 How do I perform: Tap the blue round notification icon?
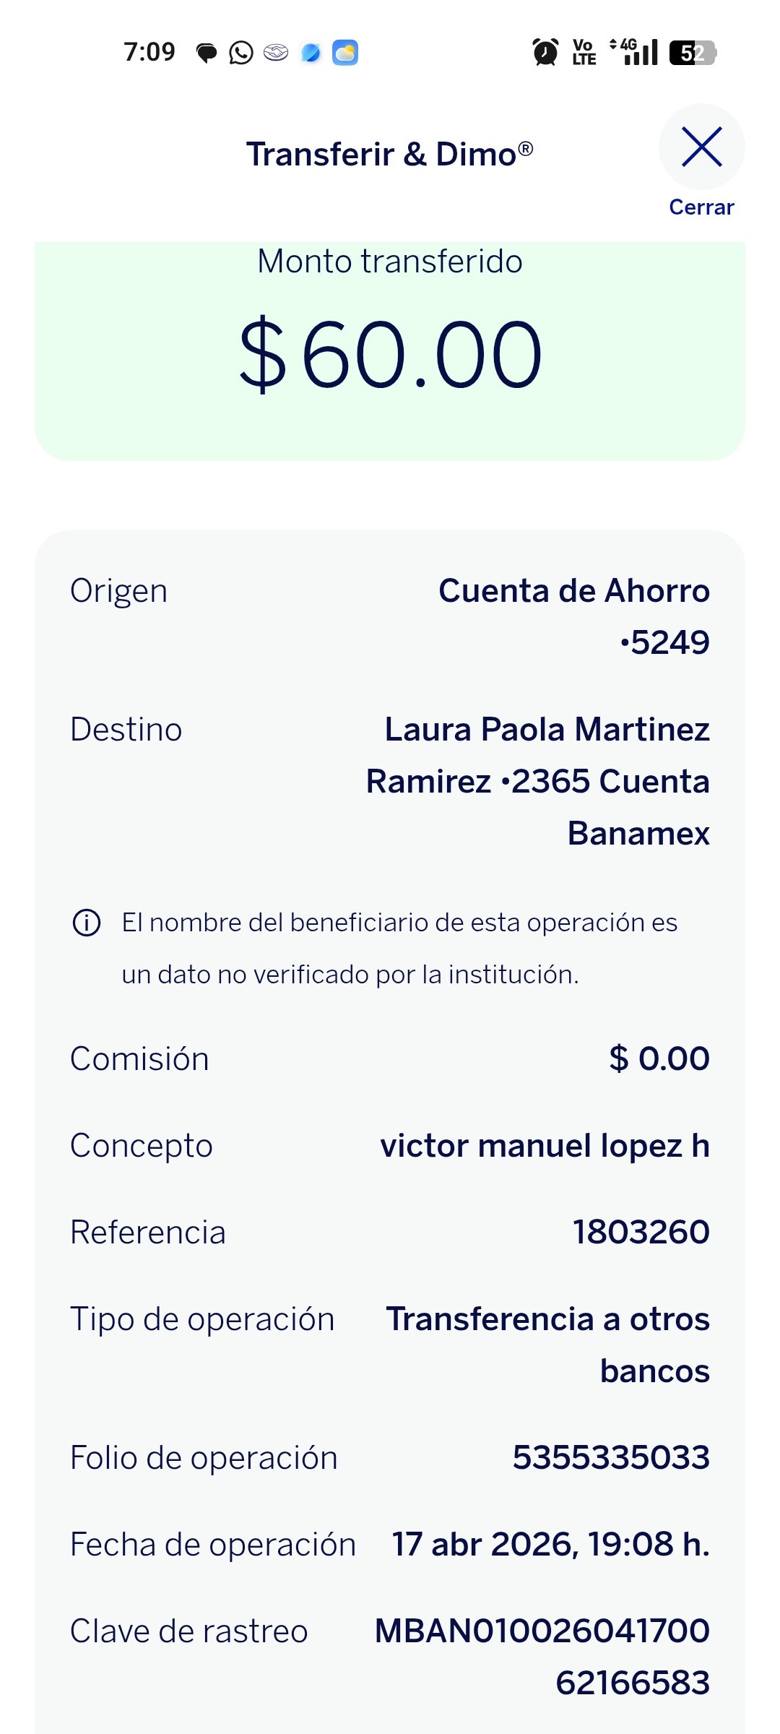[311, 53]
